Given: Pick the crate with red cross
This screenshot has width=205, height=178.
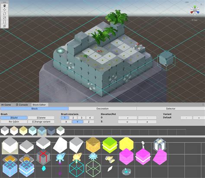Looking at the screenshot, I should 43,157.
